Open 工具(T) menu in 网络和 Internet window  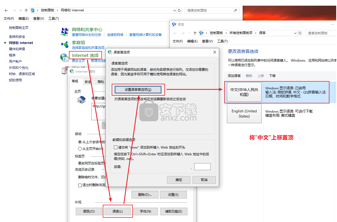[x=54, y=19]
